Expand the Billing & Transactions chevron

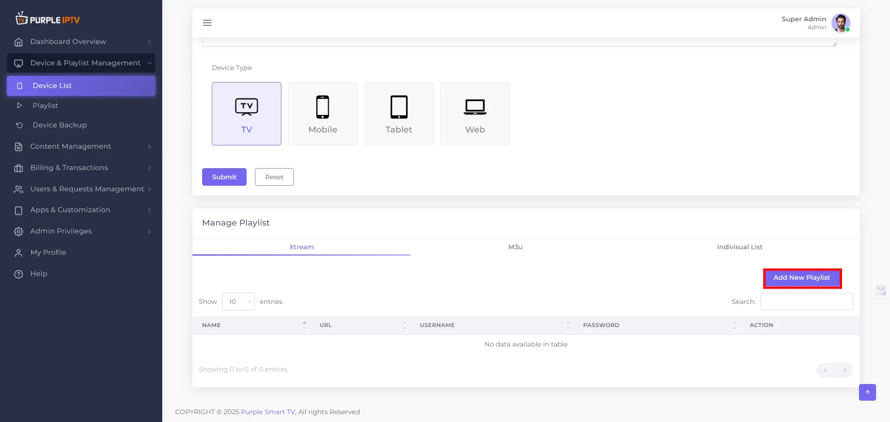coord(149,168)
